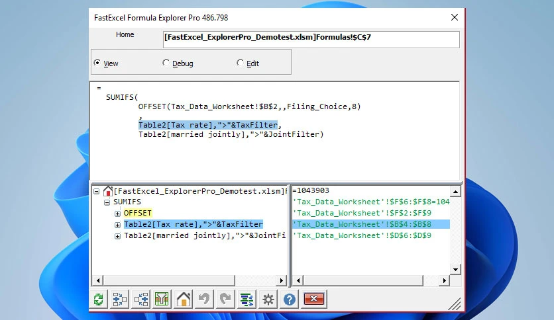Collapse the SUMIFS tree node
554x320 pixels.
107,202
